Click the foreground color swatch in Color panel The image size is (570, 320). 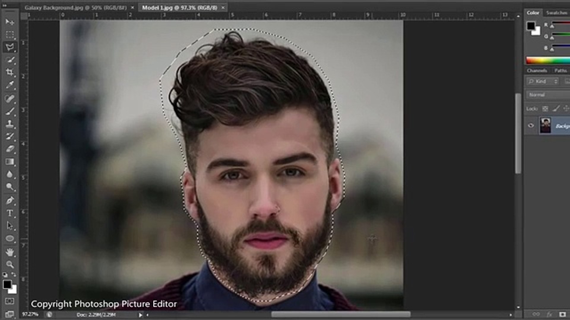click(531, 26)
